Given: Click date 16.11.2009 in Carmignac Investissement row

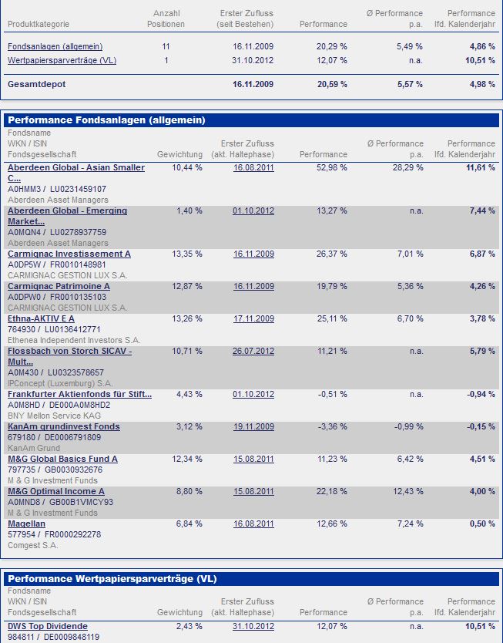Looking at the screenshot, I should tap(253, 254).
